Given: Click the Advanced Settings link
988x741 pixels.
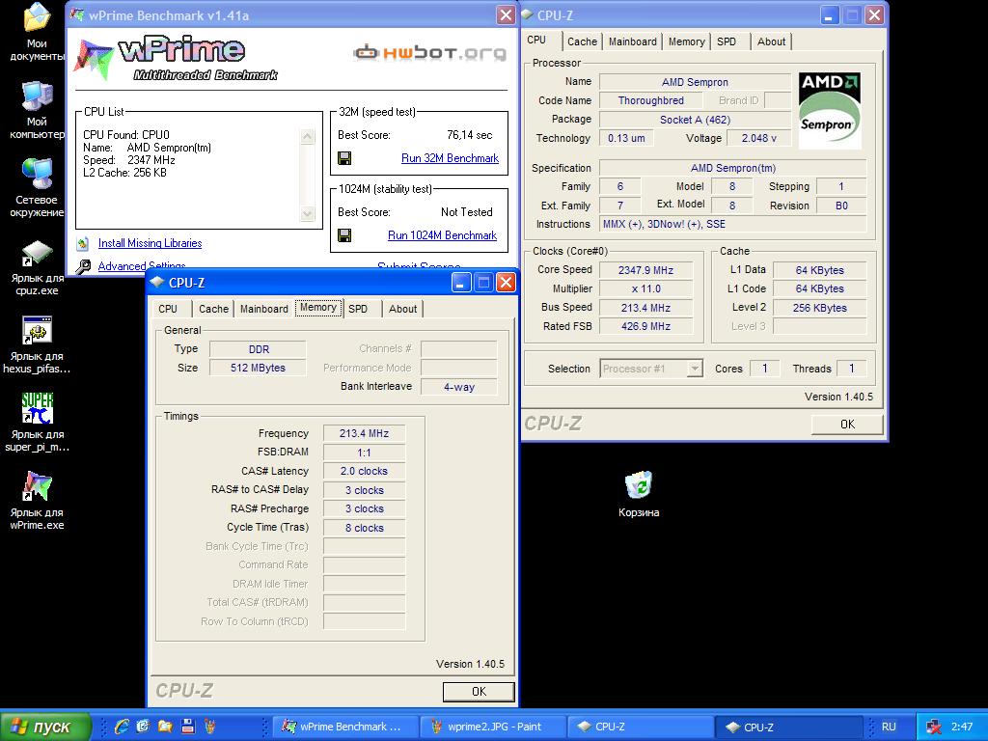Looking at the screenshot, I should point(142,266).
